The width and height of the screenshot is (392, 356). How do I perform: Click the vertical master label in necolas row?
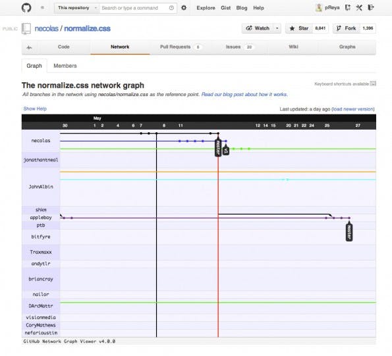[218, 147]
